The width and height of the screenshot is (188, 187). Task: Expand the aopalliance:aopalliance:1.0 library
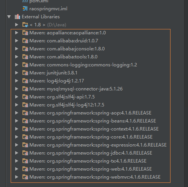[16, 33]
